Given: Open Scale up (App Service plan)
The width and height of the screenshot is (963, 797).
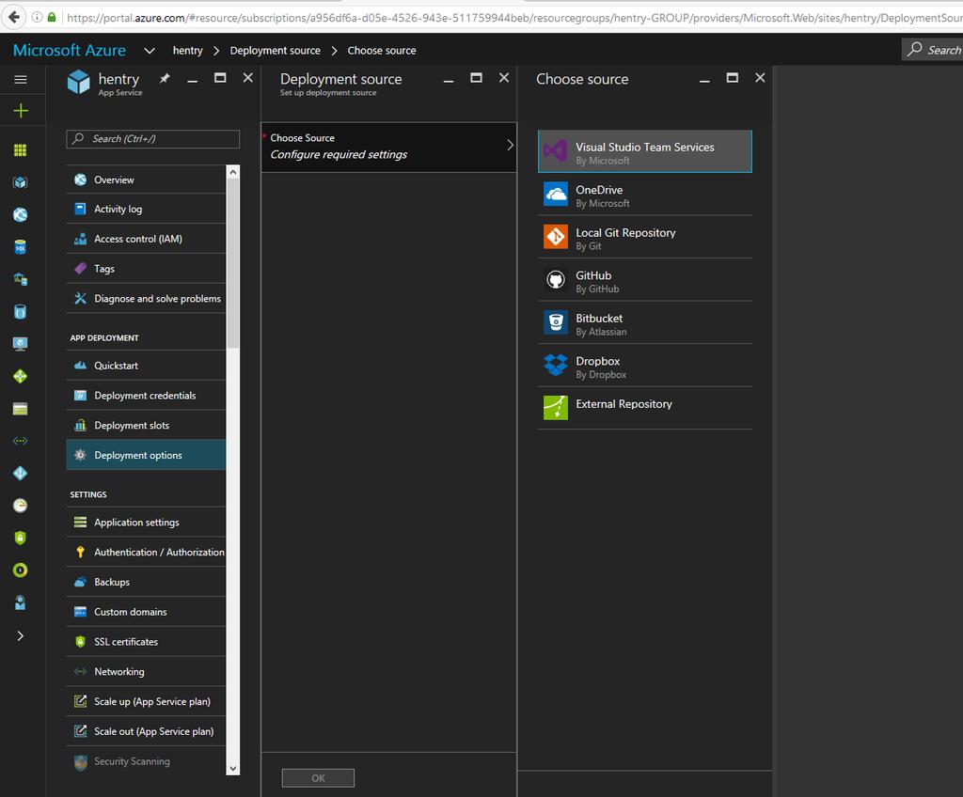Looking at the screenshot, I should coord(146,701).
